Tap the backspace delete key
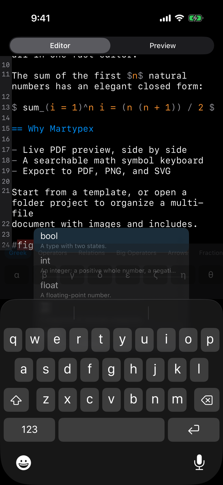This screenshot has height=485, width=223. pos(207,400)
